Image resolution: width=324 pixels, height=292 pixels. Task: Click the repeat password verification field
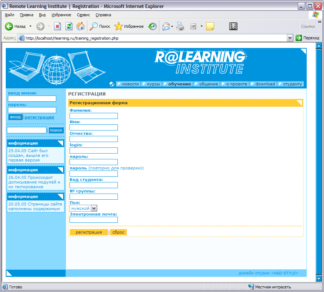coord(94,174)
